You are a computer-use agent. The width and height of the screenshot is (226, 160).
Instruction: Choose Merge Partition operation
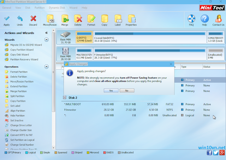tap(18, 91)
